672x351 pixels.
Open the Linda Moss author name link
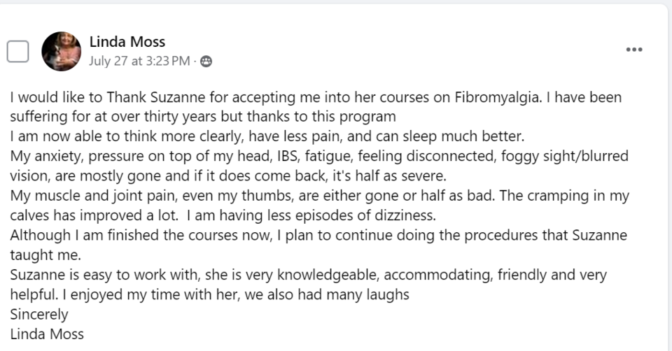pyautogui.click(x=127, y=41)
